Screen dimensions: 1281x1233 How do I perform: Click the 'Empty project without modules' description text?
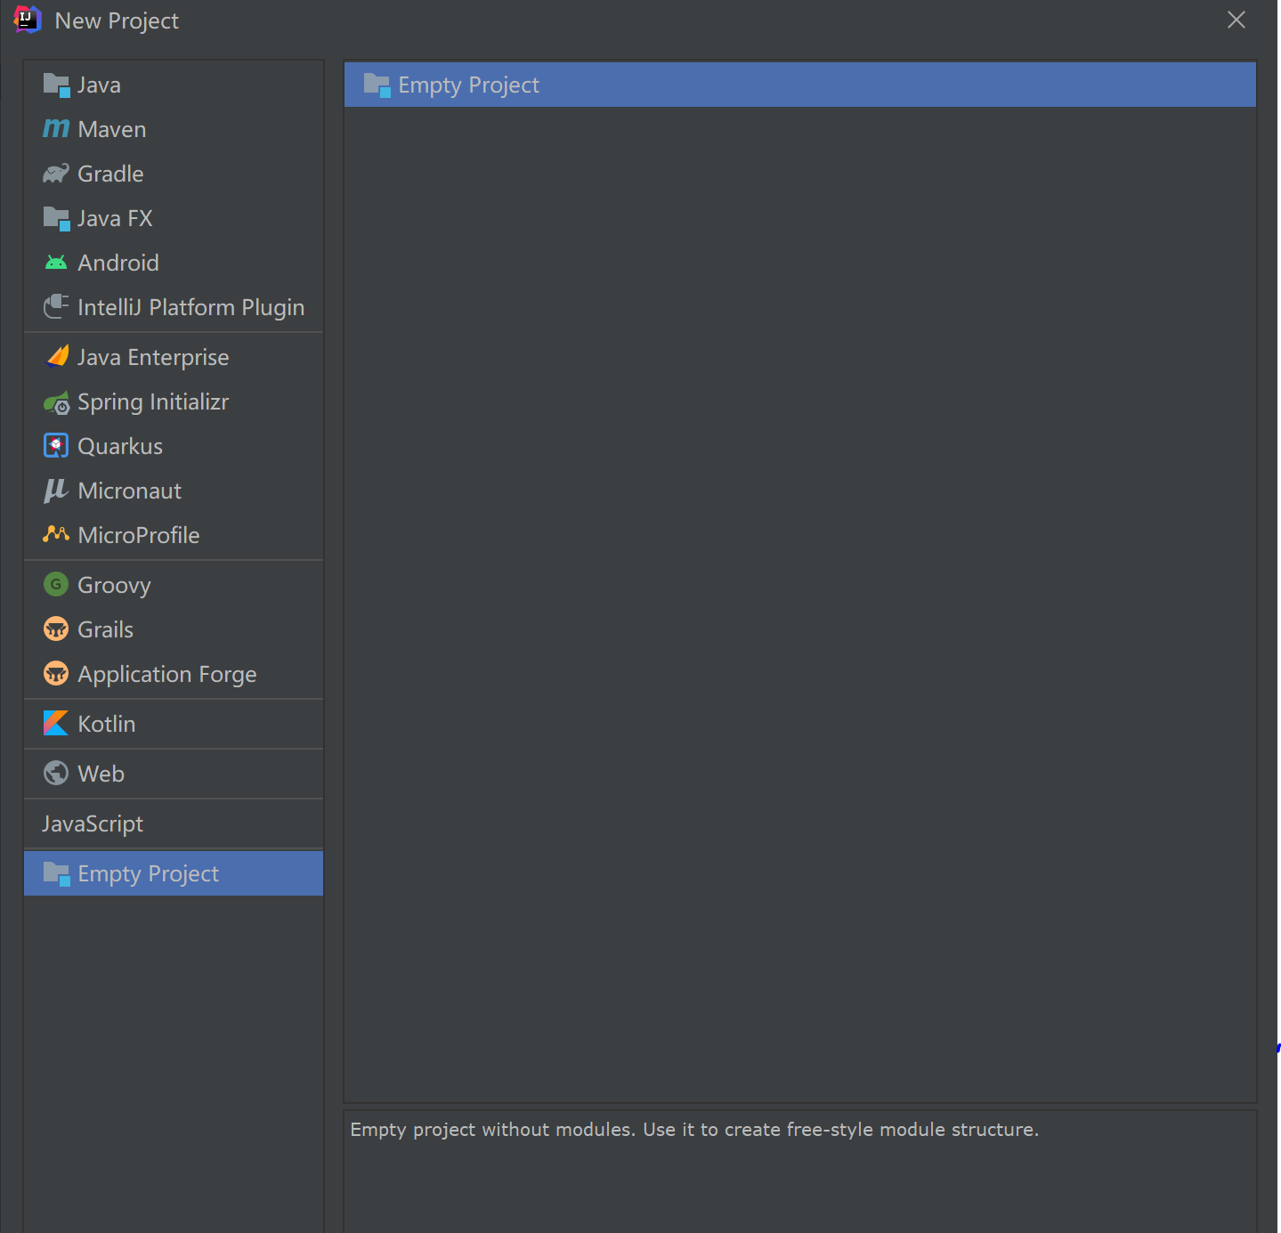[694, 1130]
